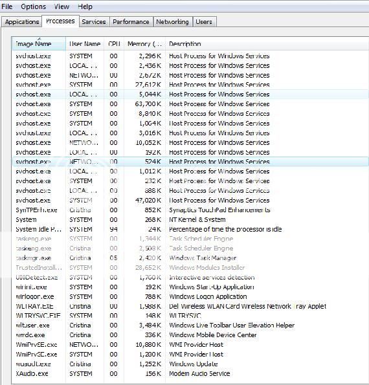Sort processes by CPU column header
The image size is (369, 385).
tap(114, 44)
